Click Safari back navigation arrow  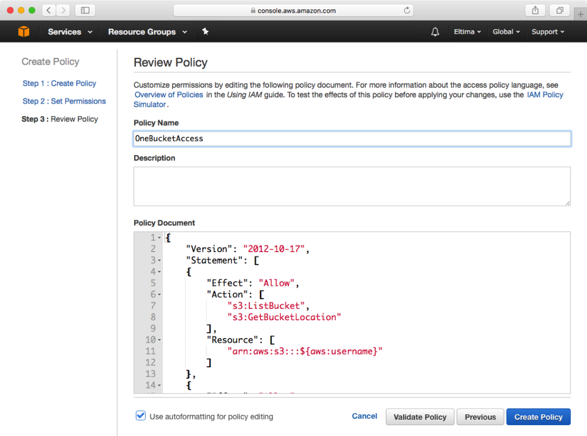[x=49, y=10]
